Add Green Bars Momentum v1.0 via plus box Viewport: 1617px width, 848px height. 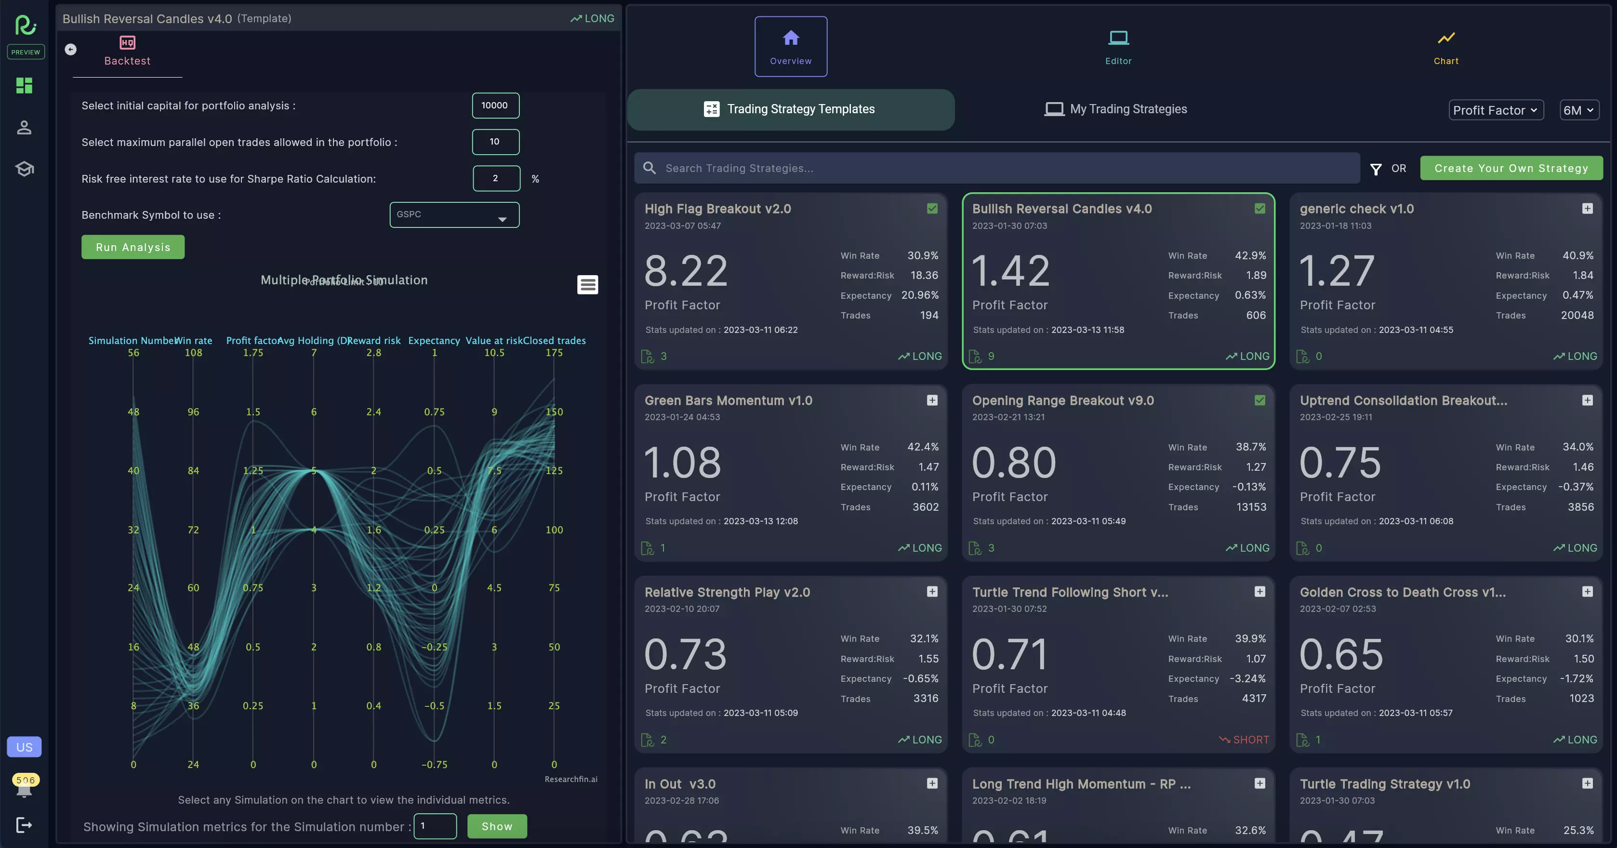[x=932, y=400]
